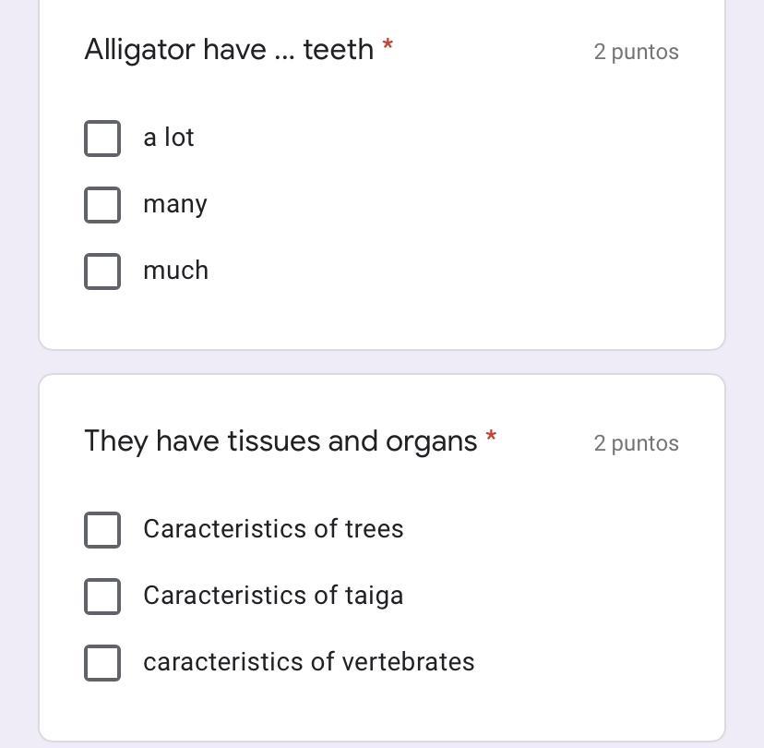Tick the 'many' checkbox
764x748 pixels.
[x=102, y=205]
